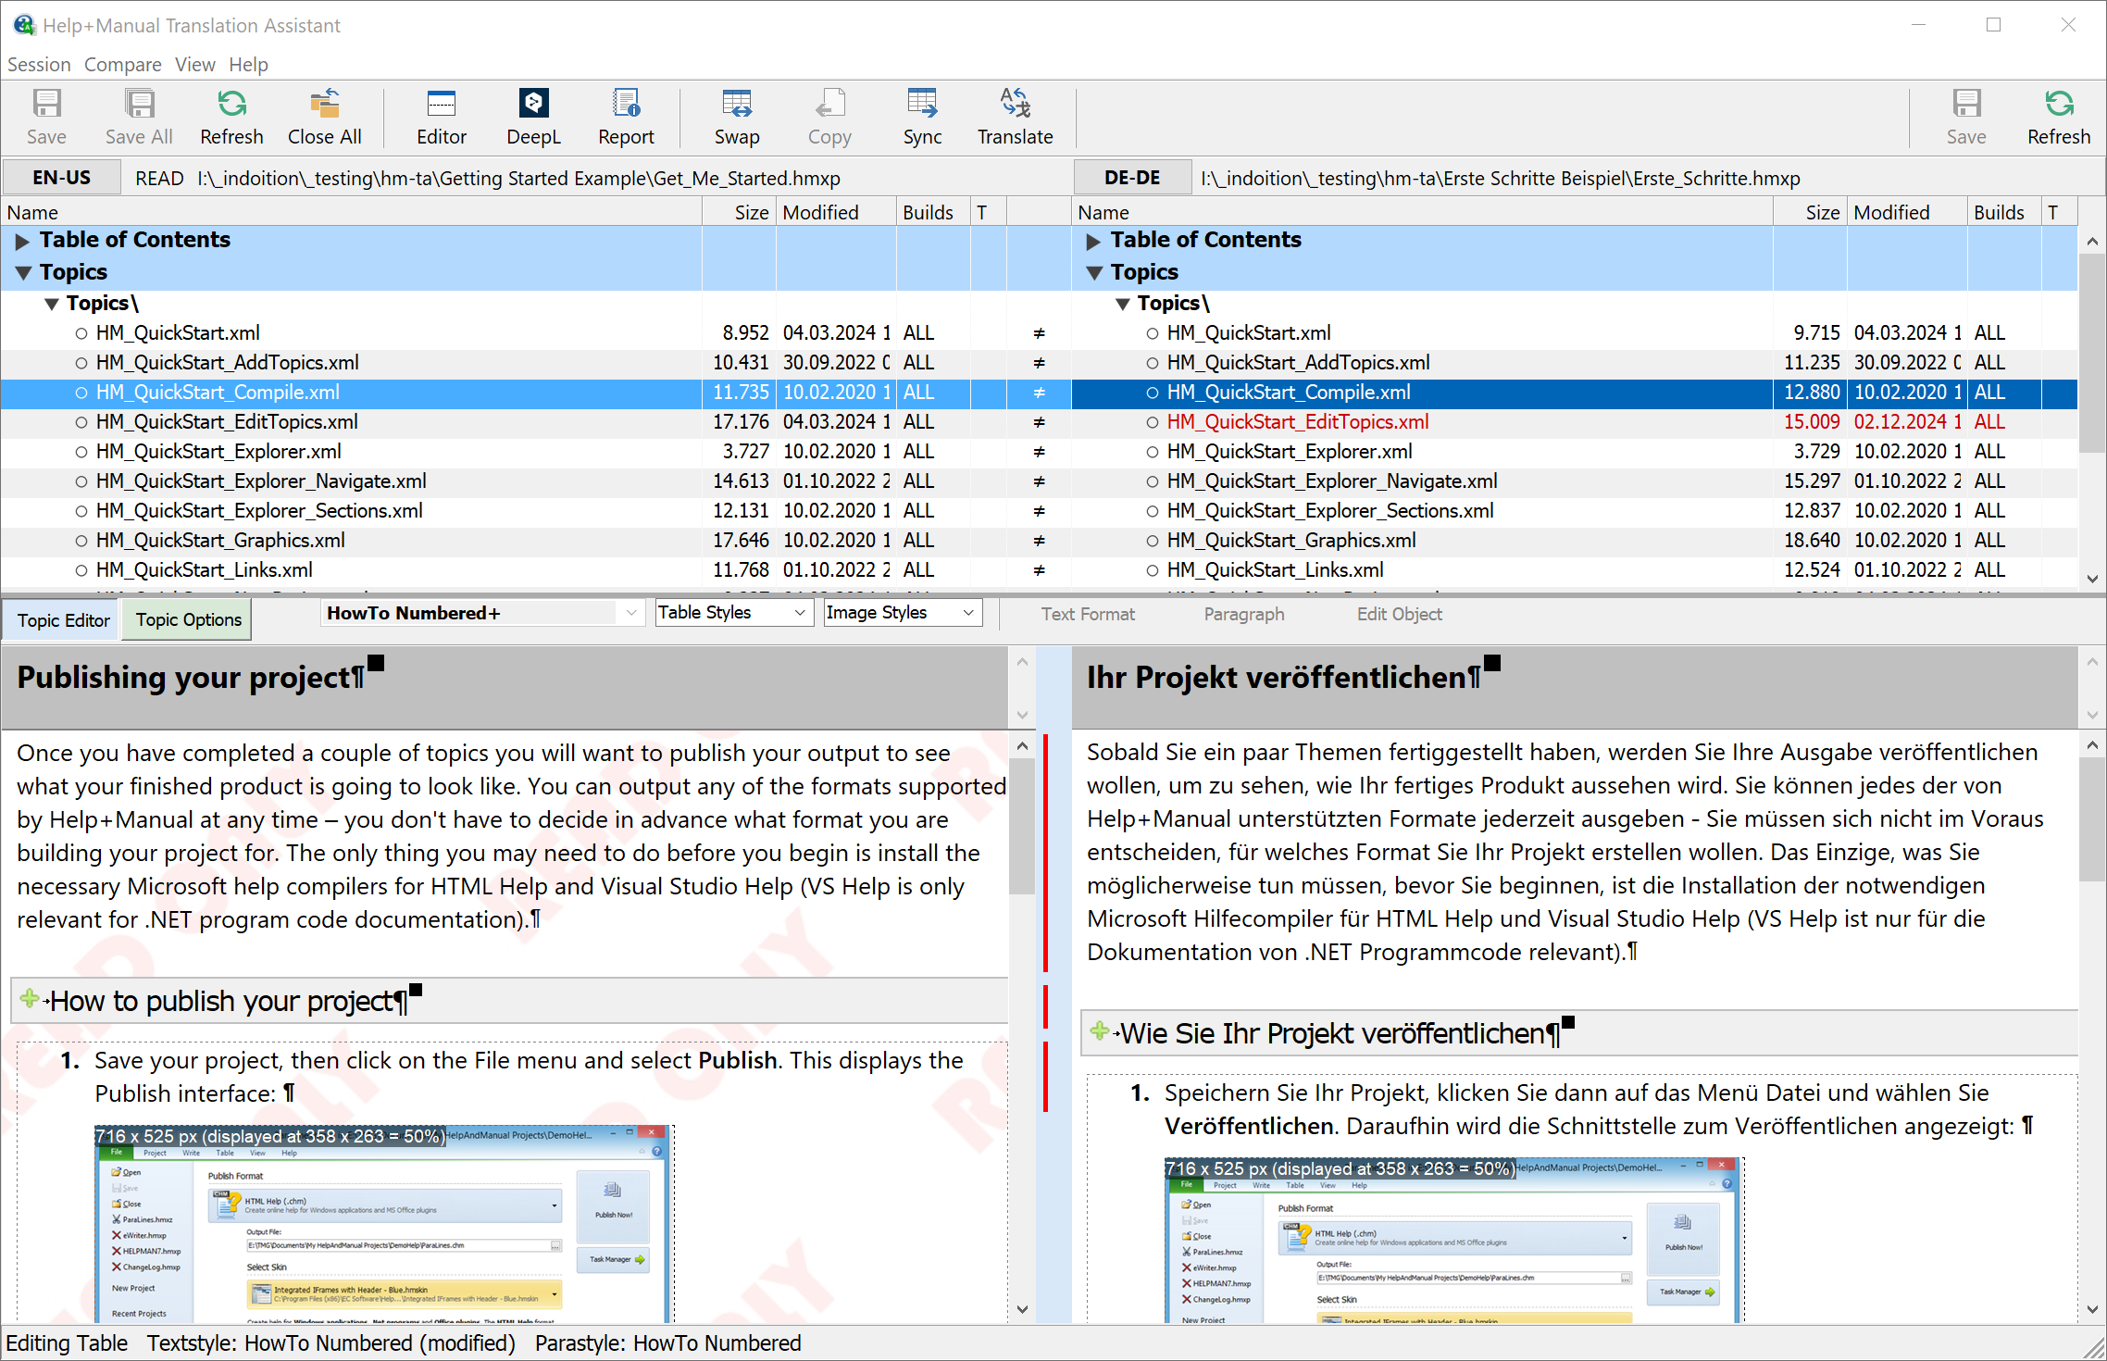Viewport: 2107px width, 1361px height.
Task: Click the Publishing your project heading
Action: (x=191, y=678)
